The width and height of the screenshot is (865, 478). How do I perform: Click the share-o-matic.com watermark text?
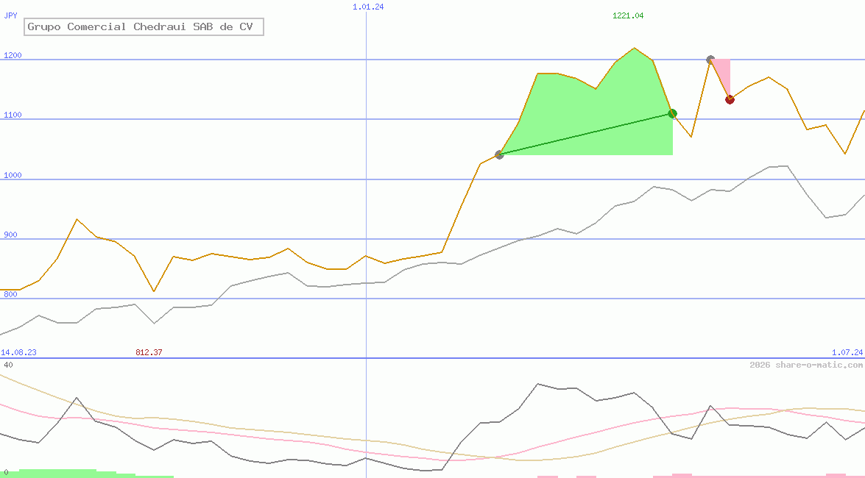[x=806, y=365]
